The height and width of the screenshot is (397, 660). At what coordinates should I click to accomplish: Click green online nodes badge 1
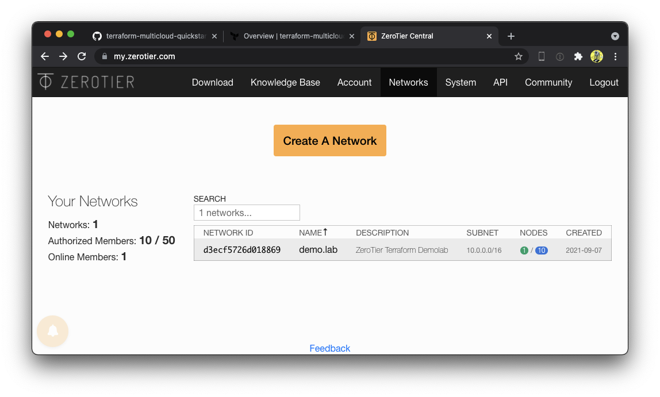click(x=524, y=250)
